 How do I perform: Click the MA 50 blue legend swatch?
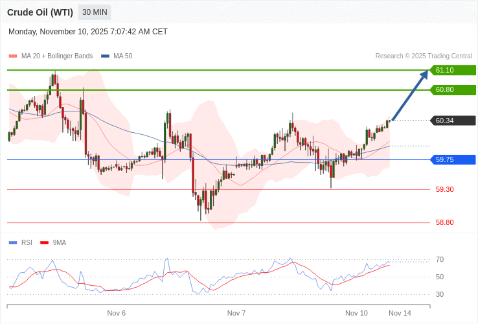[105, 56]
